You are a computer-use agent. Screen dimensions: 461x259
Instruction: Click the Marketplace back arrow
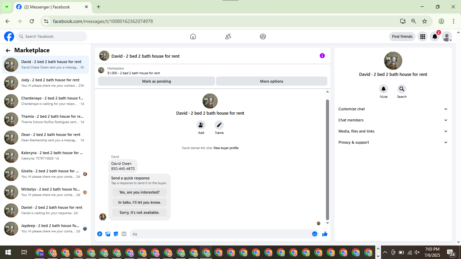coord(8,51)
